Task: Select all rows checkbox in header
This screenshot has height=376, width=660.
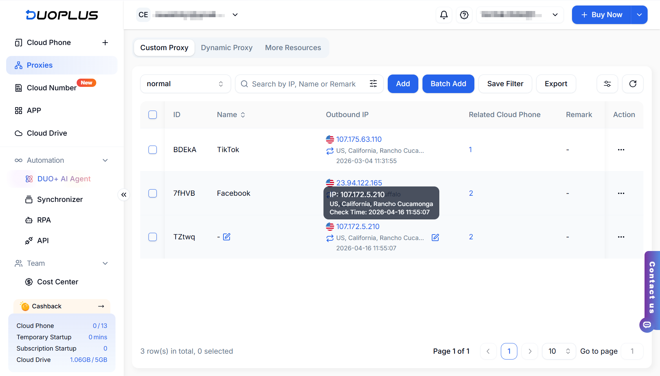Action: [x=153, y=115]
